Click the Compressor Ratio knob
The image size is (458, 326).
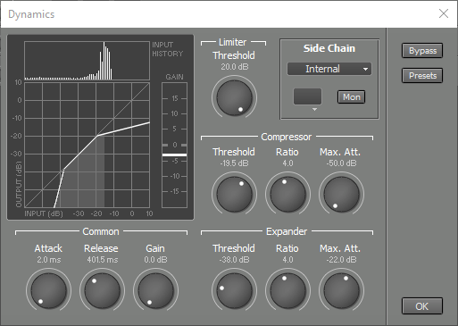pyautogui.click(x=287, y=195)
